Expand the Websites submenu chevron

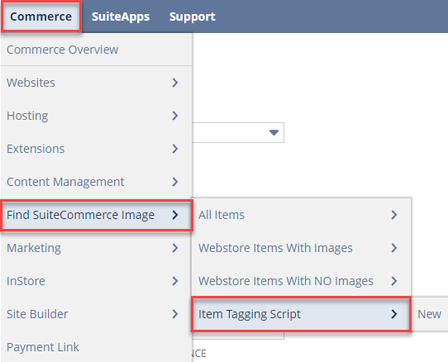tap(175, 83)
